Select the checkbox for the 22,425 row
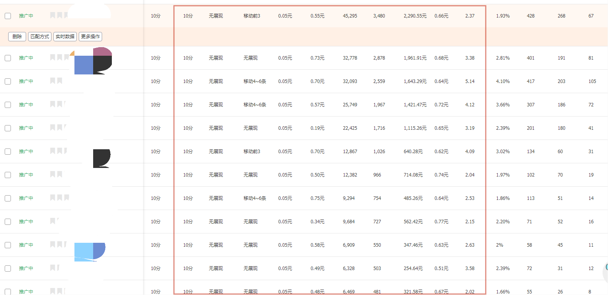 pyautogui.click(x=8, y=128)
